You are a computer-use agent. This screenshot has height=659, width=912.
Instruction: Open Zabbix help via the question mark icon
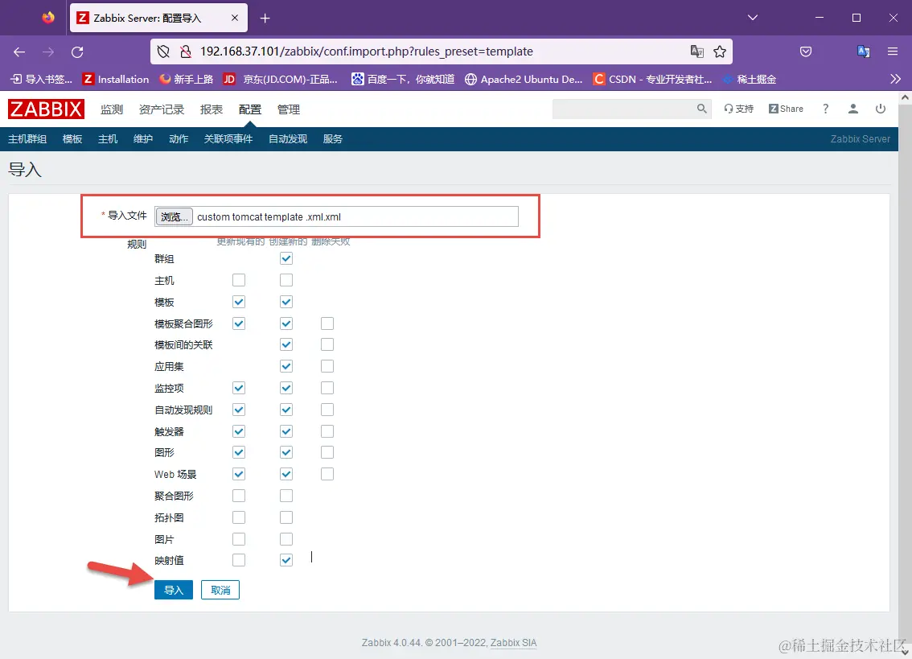click(825, 108)
